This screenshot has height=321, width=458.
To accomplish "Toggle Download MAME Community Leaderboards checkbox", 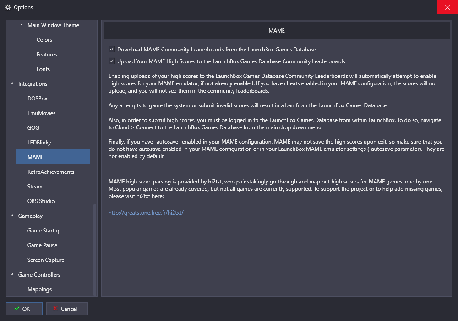I will [x=112, y=49].
